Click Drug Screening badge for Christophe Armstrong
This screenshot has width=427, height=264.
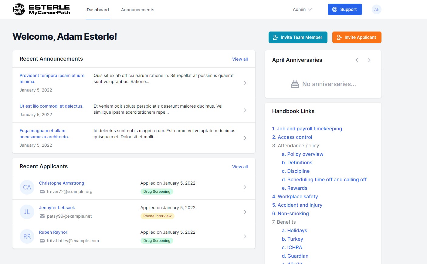(157, 192)
